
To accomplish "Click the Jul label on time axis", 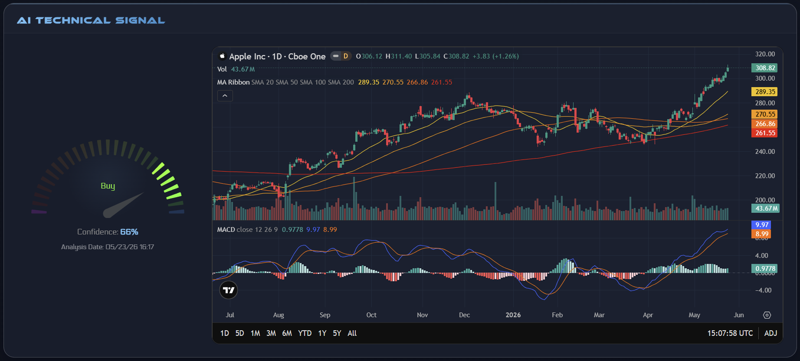I will click(x=230, y=315).
